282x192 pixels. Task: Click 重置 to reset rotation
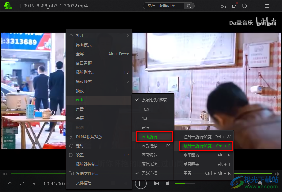point(204,173)
